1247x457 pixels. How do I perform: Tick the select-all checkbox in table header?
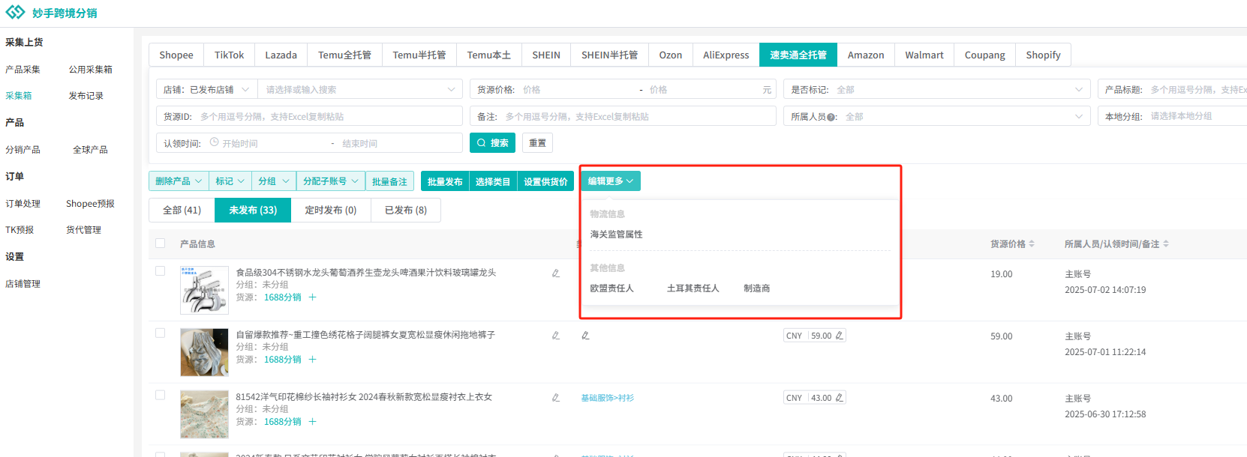point(160,243)
